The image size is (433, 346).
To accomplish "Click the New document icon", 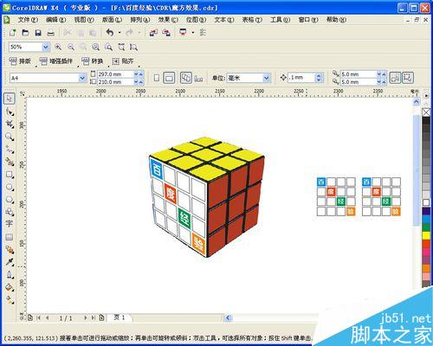I will click(12, 33).
